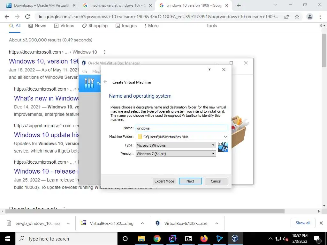Open Firefox from the taskbar
This screenshot has height=245, width=327.
point(204,239)
